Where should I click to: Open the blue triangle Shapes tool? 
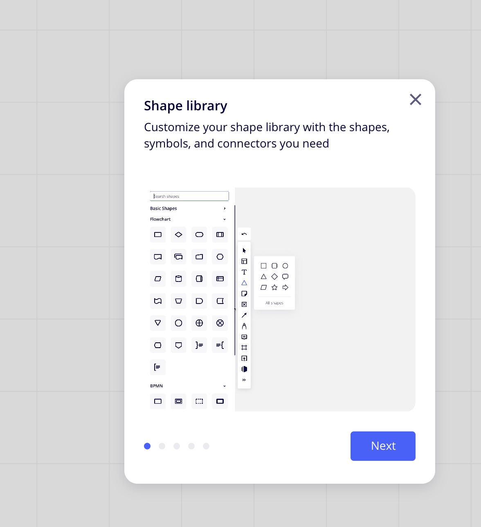tap(244, 283)
